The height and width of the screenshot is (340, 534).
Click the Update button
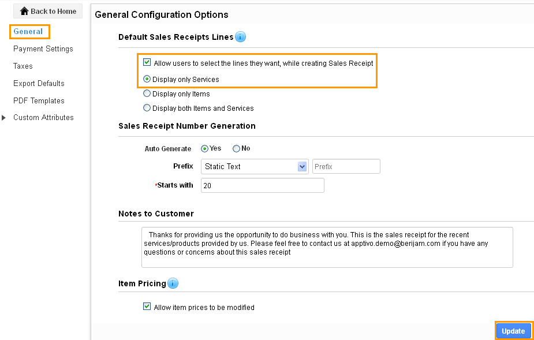pos(513,331)
